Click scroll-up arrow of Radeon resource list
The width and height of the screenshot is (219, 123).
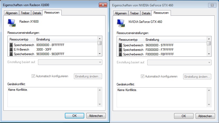[x=100, y=39]
